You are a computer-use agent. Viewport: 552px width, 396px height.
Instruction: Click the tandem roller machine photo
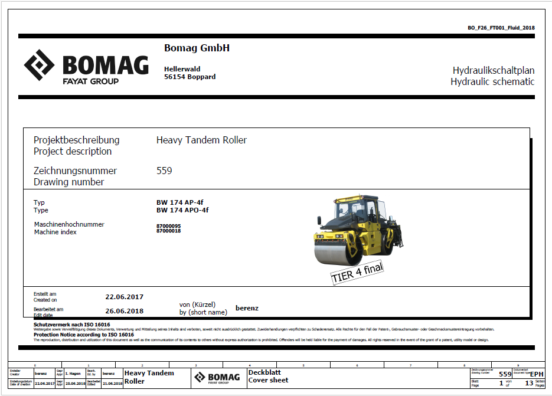click(358, 230)
